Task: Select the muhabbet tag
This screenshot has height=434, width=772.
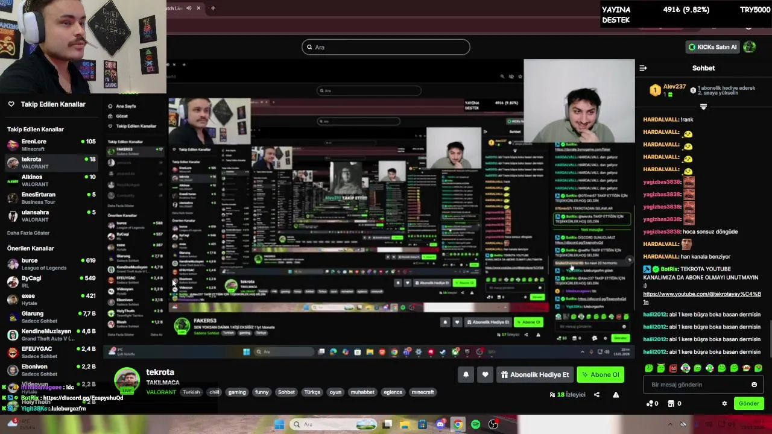Action: click(x=362, y=392)
